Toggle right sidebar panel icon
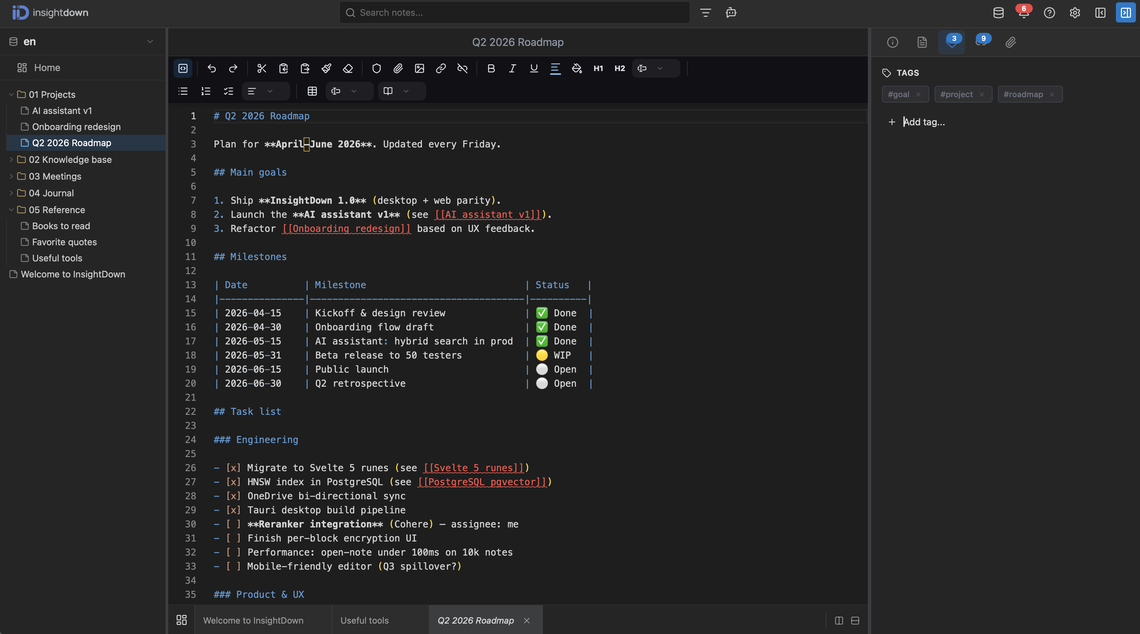 (1125, 12)
